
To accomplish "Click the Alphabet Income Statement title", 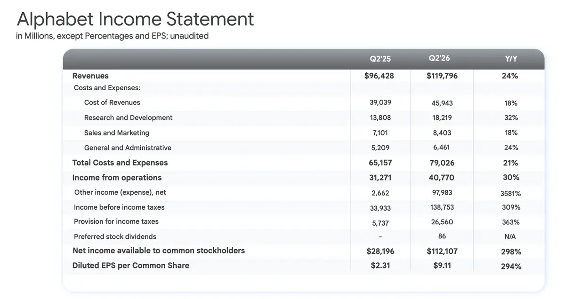I will 135,19.
